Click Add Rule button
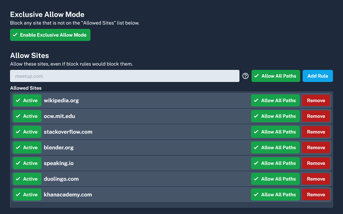Image resolution: width=343 pixels, height=214 pixels. coord(318,76)
